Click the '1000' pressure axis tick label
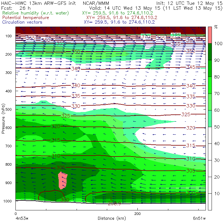Screen dimensions: 224x224 [8, 201]
